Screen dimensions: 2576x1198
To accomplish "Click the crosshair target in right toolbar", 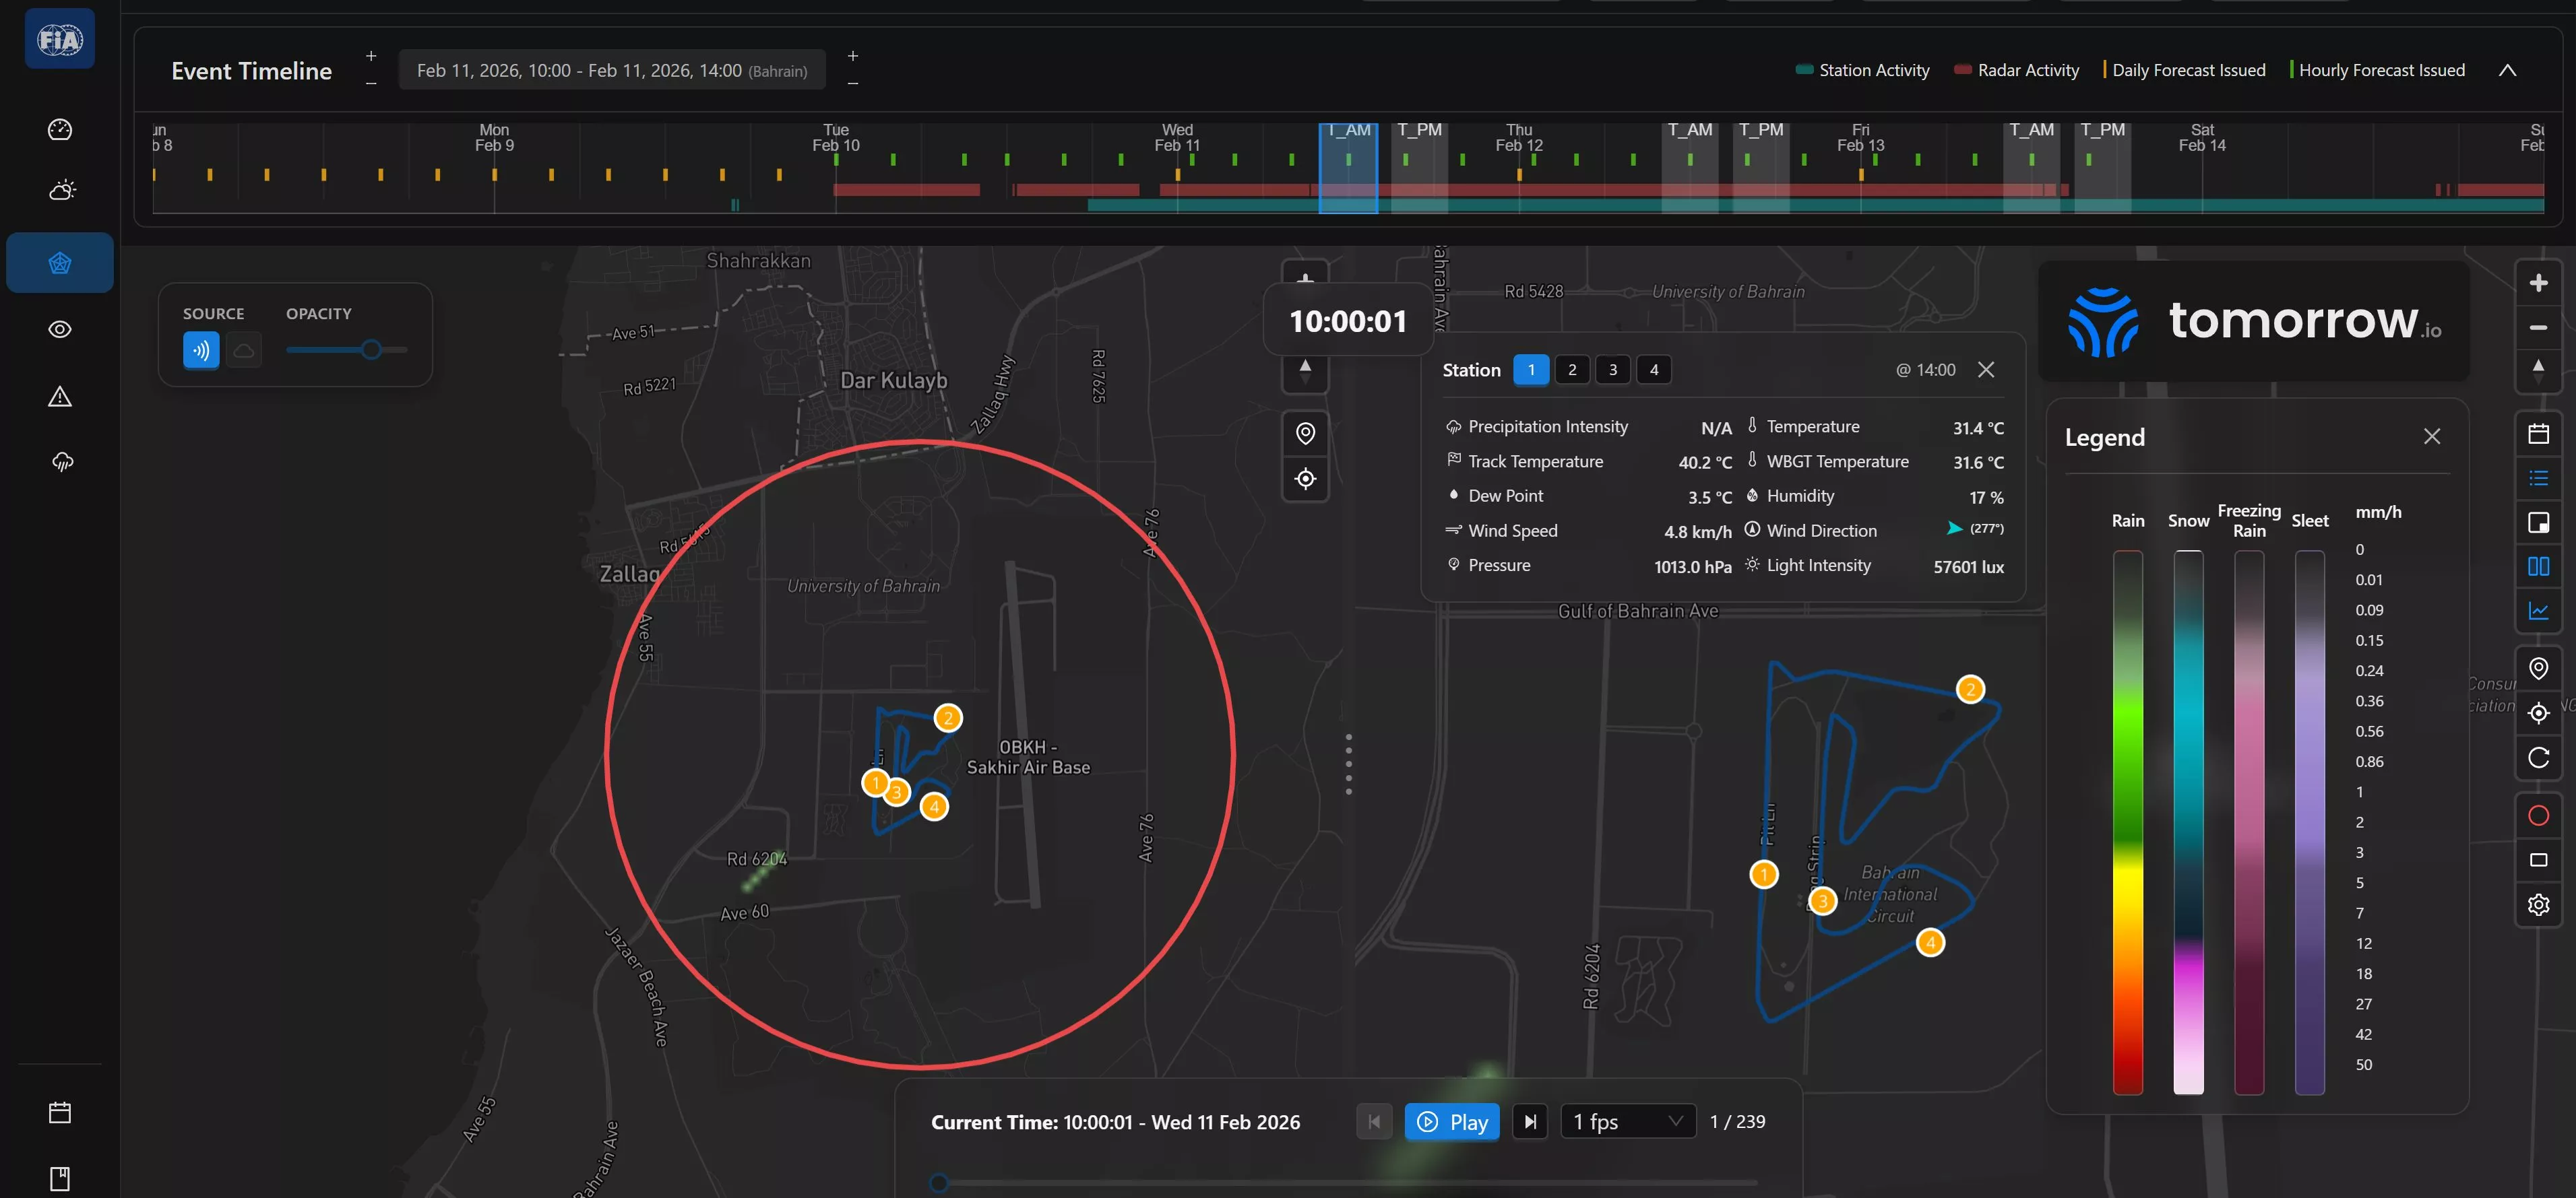I will point(2538,712).
